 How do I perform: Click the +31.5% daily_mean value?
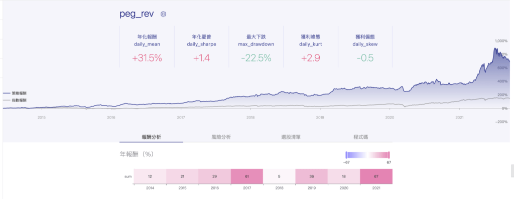[147, 58]
